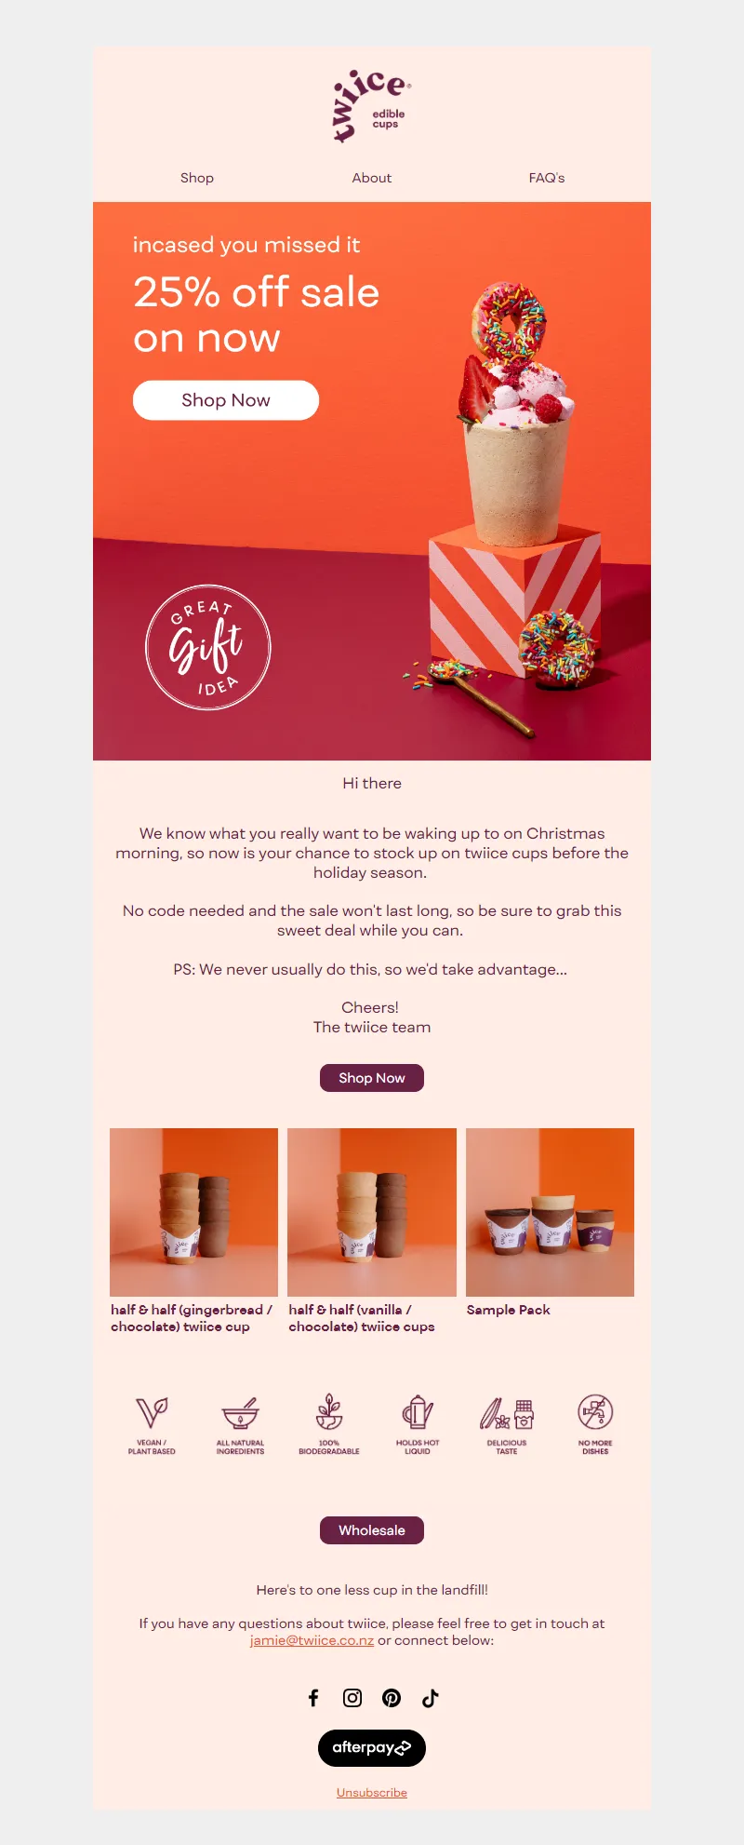Image resolution: width=744 pixels, height=1845 pixels.
Task: Click the No More Dishes icon
Action: pyautogui.click(x=595, y=1412)
